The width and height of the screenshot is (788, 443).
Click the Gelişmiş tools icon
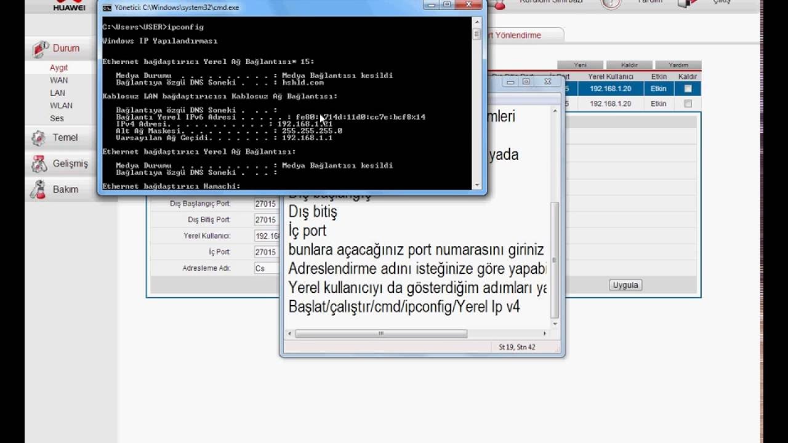(x=39, y=164)
